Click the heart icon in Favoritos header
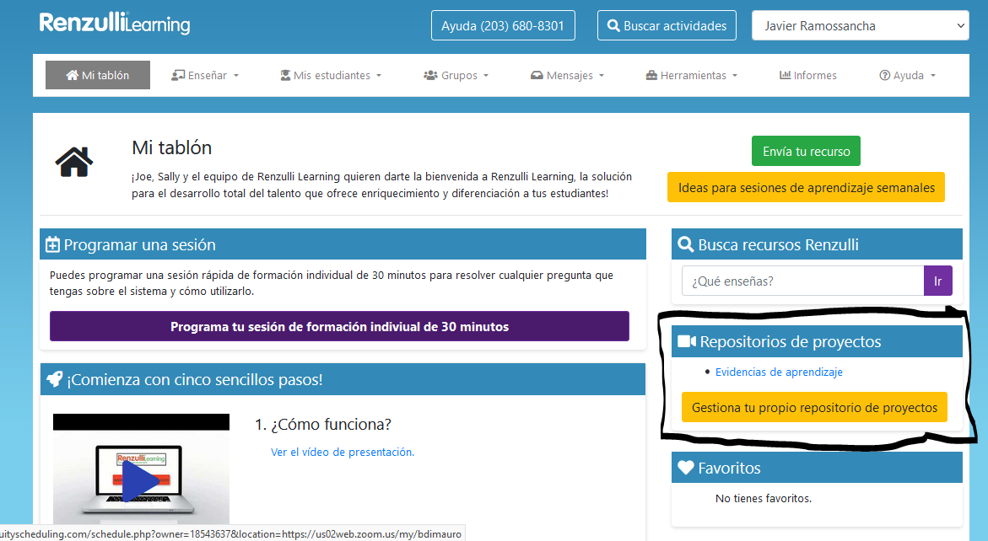This screenshot has height=541, width=988. click(x=686, y=468)
